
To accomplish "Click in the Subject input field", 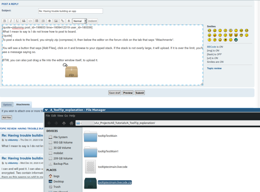I will (x=71, y=11).
